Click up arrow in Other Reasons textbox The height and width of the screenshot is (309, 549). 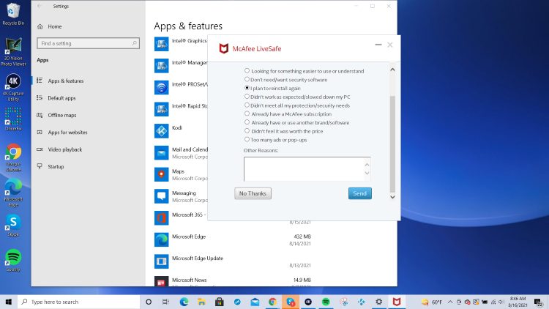coord(367,164)
